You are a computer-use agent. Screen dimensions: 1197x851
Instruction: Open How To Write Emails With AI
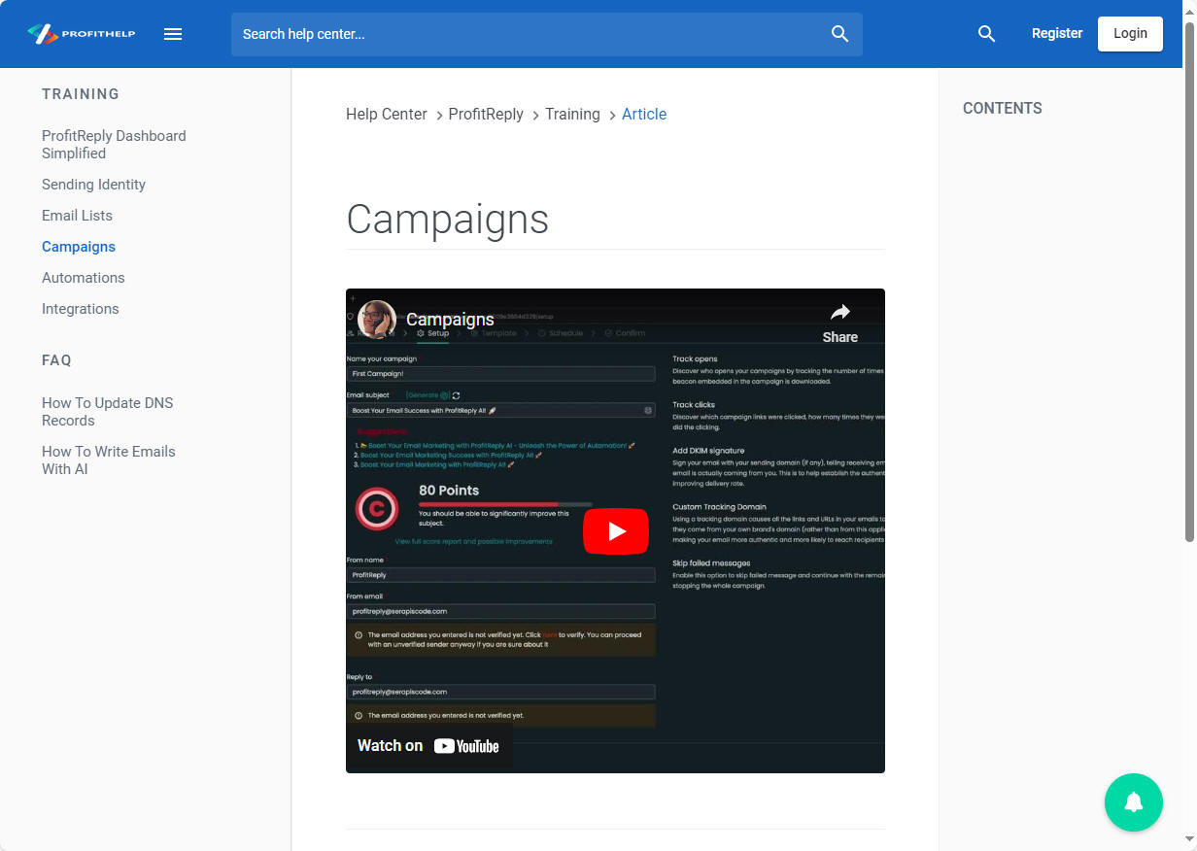tap(108, 460)
